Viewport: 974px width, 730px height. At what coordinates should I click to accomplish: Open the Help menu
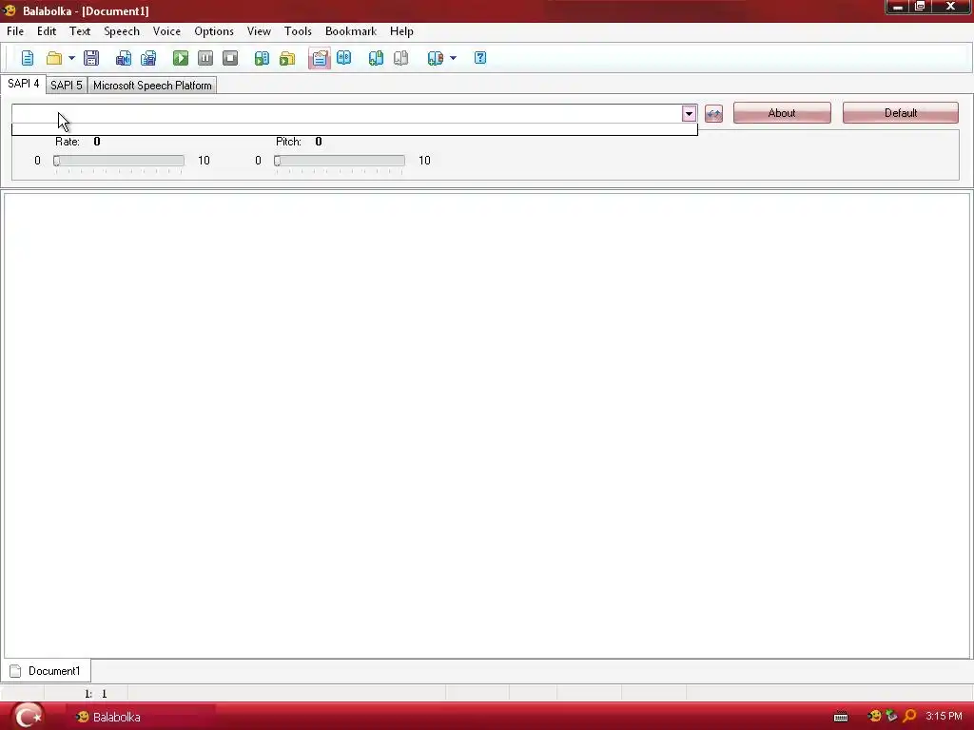click(x=402, y=31)
